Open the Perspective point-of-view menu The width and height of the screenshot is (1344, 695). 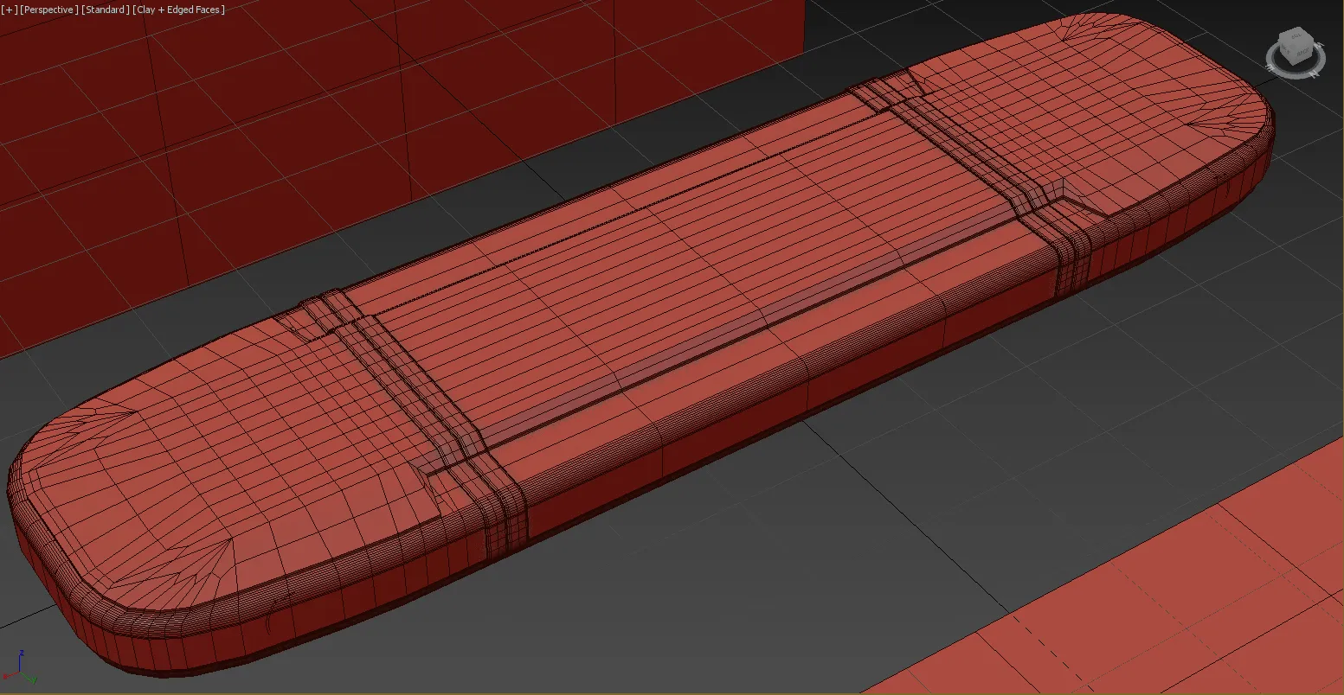tap(49, 10)
